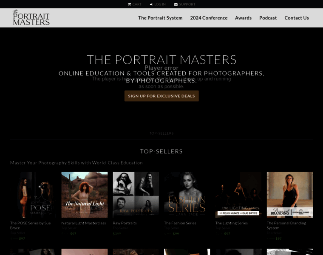Viewport: 323px width, 255px height.
Task: Open the Awards nav link
Action: point(243,18)
